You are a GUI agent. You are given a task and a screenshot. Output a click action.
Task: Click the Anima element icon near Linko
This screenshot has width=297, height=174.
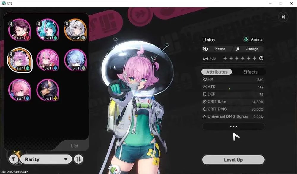pyautogui.click(x=246, y=39)
